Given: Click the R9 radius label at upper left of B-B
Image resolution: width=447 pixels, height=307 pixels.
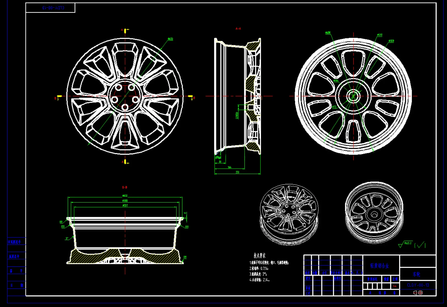Looking at the screenshot, I should point(61,222).
